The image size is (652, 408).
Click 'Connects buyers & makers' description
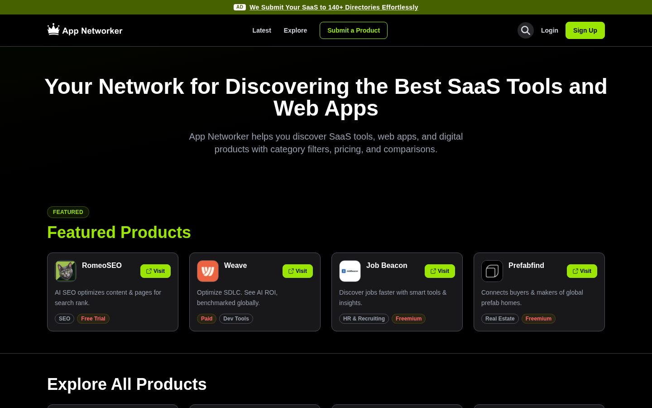click(532, 297)
